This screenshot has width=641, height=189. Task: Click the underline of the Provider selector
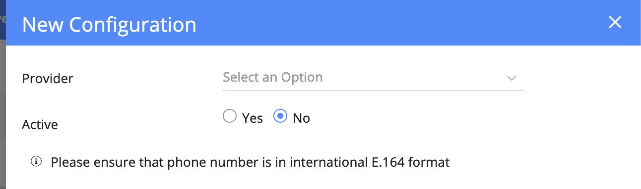click(373, 91)
